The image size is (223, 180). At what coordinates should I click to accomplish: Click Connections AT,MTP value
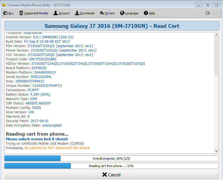[x=33, y=90]
